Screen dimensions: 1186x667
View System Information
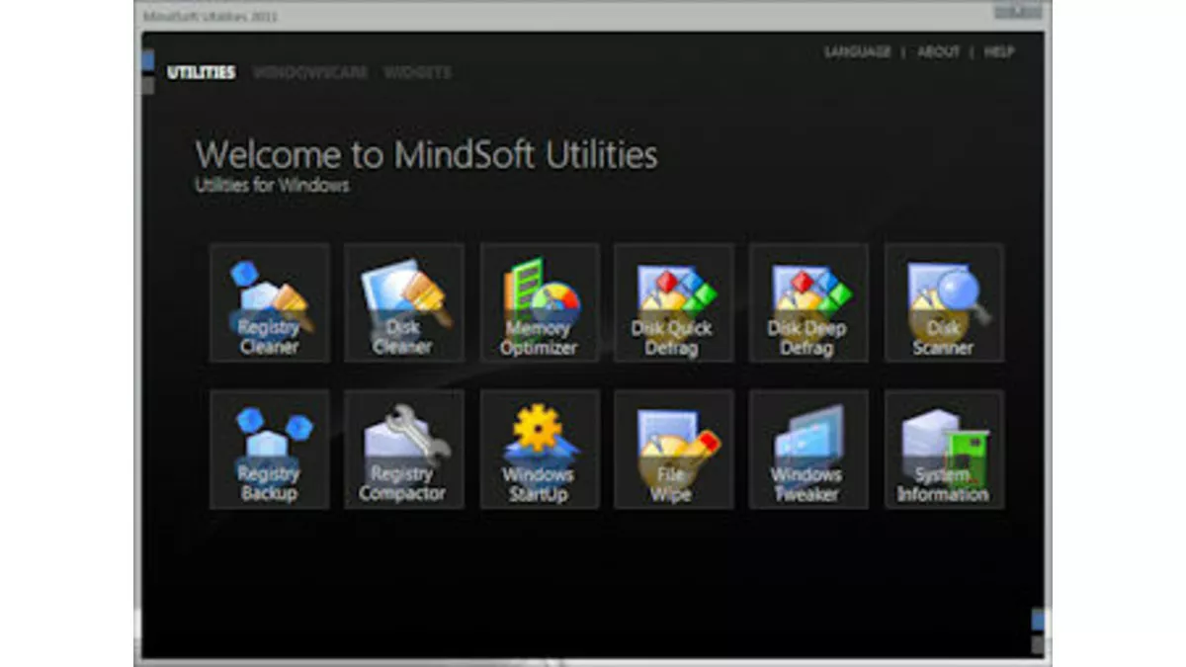(943, 450)
